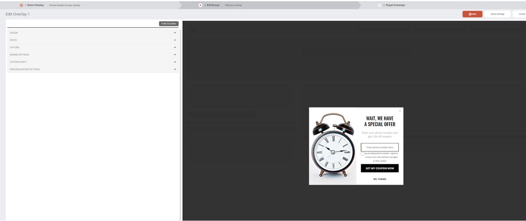Click the Save button
The image size is (526, 221).
[x=472, y=14]
